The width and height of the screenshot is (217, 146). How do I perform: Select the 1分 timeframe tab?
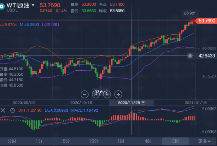click(39, 141)
